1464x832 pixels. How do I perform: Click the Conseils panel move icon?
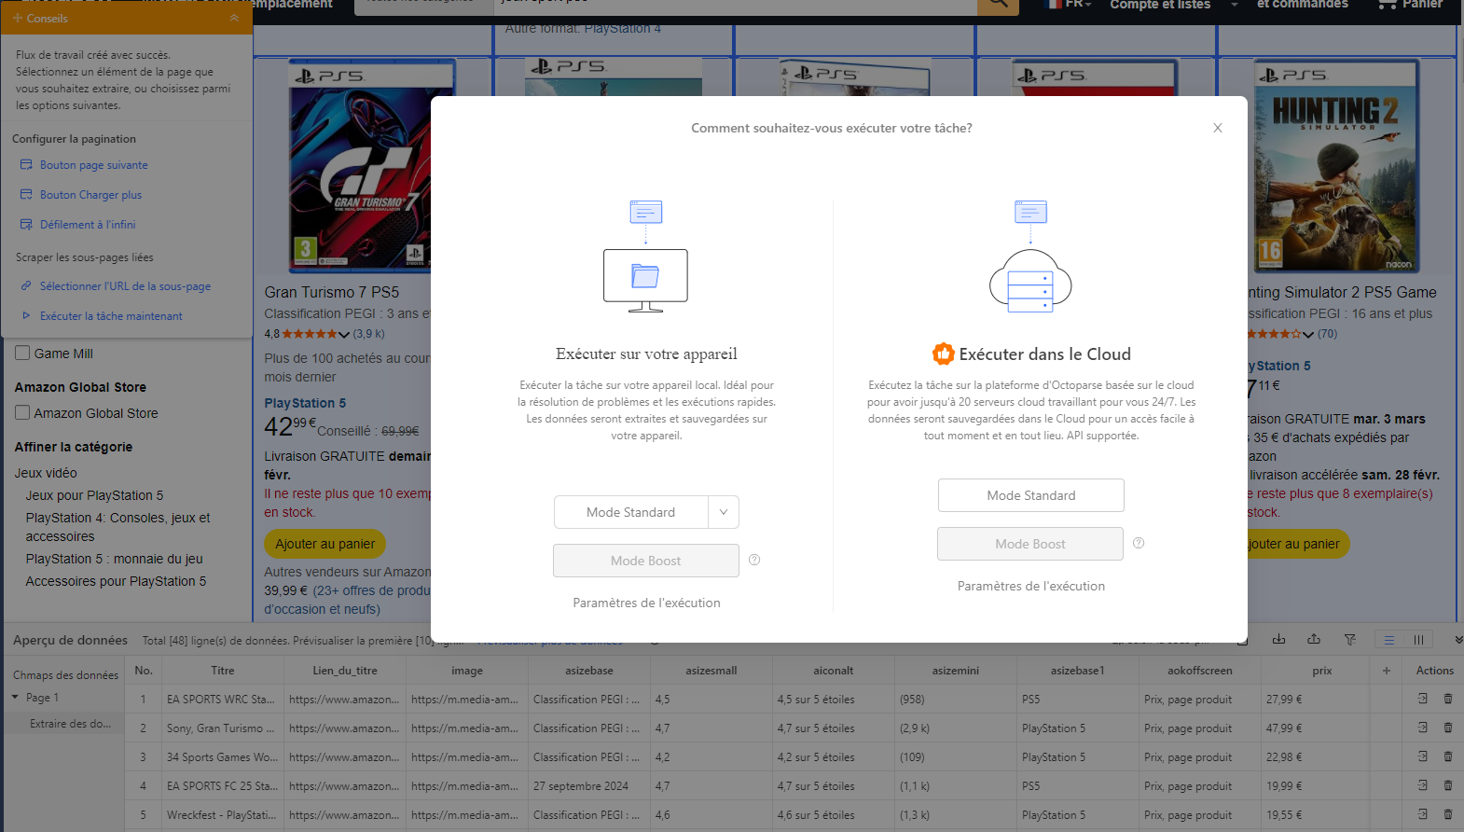tap(18, 18)
